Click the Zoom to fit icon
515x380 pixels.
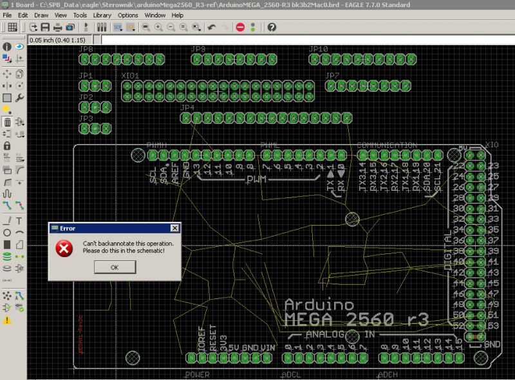146,27
